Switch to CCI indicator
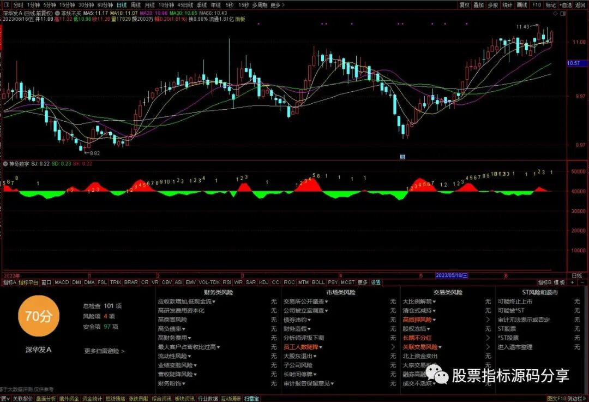The width and height of the screenshot is (589, 402). (276, 282)
